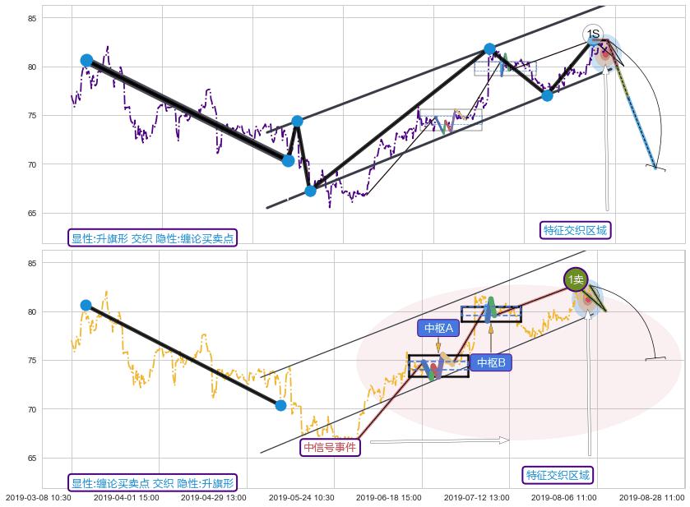Select the 中枢A label box

pyautogui.click(x=438, y=329)
